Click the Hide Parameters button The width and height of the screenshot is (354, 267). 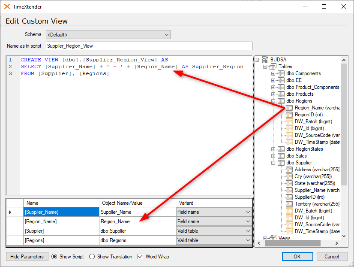(27, 257)
